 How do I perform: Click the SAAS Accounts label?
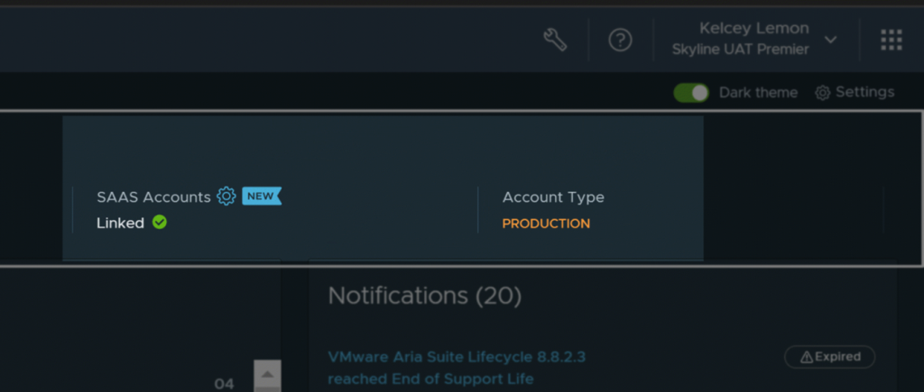(x=153, y=197)
